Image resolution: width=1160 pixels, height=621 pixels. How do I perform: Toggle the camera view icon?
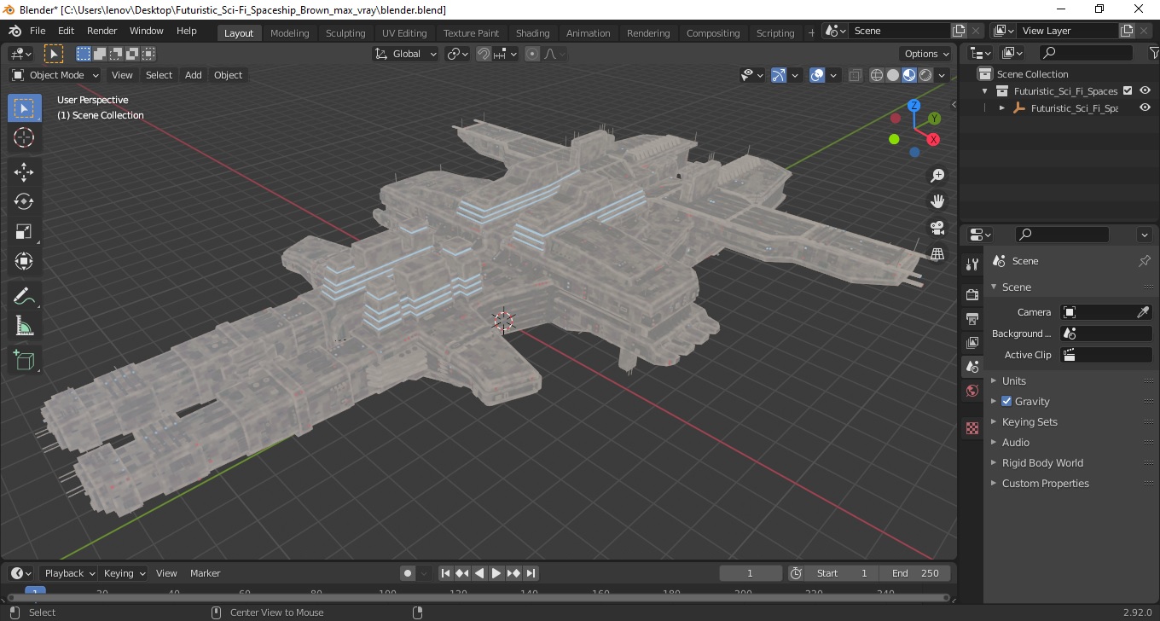[x=937, y=228]
